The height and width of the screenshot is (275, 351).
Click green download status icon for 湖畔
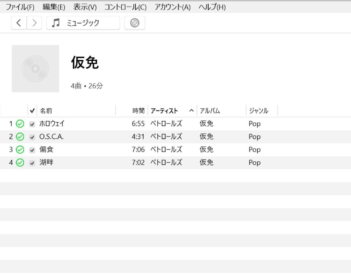(20, 162)
